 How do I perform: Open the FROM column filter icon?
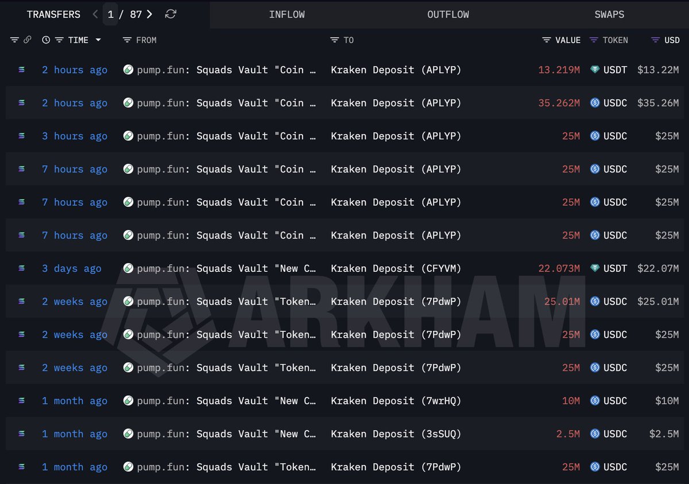[x=127, y=40]
